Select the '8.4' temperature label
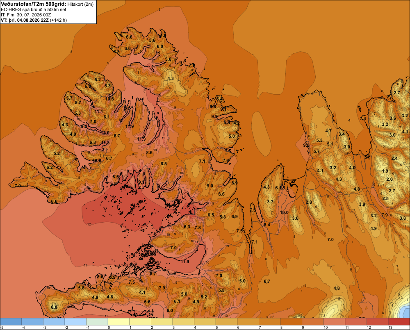Viewport: 410px width, 330px height. click(267, 224)
